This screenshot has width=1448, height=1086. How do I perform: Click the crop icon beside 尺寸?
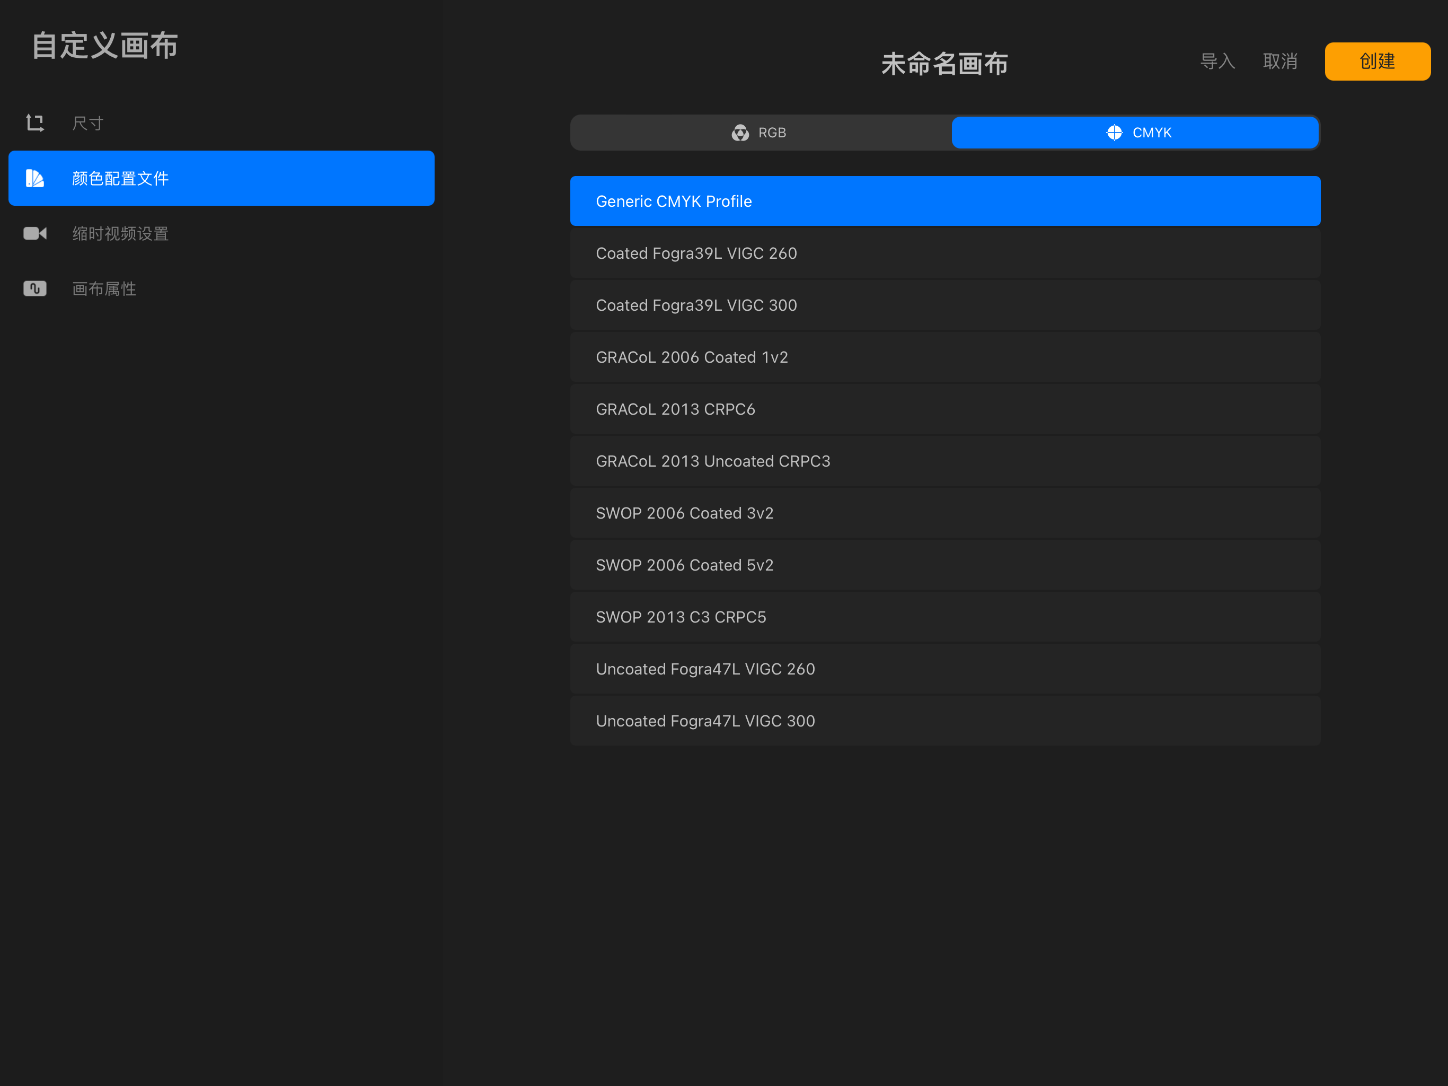coord(34,123)
